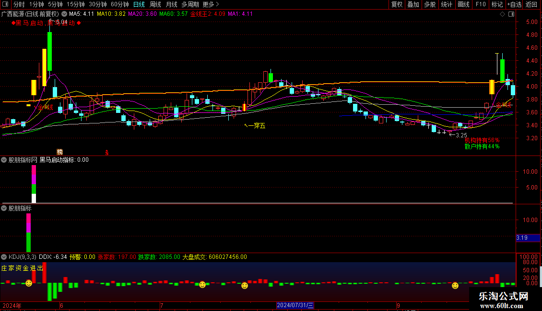Click the 涨家数: 197.00 value
This screenshot has width=542, height=311.
117,257
